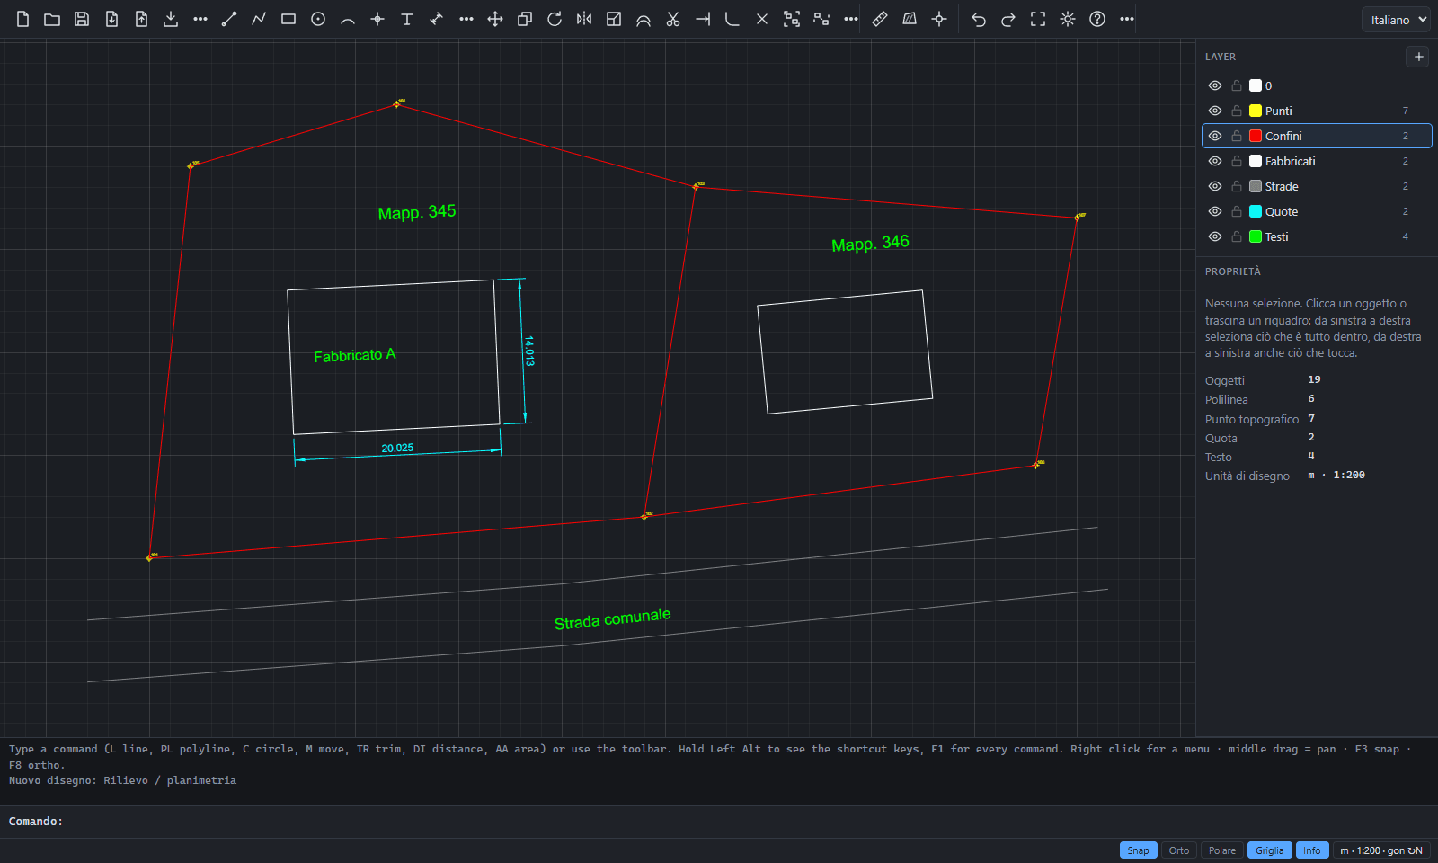1438x863 pixels.
Task: Hide the Strade layer
Action: [x=1215, y=186]
